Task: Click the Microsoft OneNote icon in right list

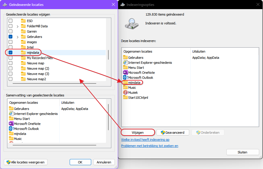Action: (x=125, y=73)
